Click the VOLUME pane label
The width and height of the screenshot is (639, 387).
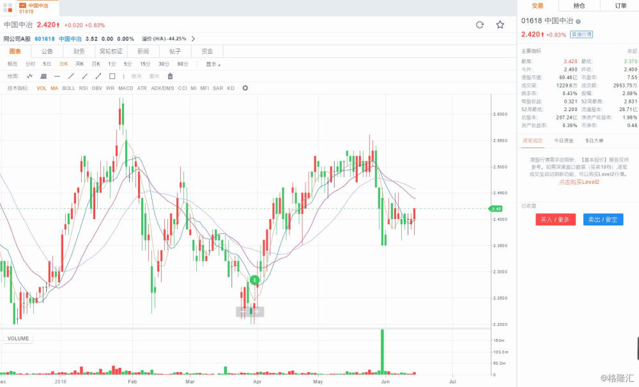[19, 338]
